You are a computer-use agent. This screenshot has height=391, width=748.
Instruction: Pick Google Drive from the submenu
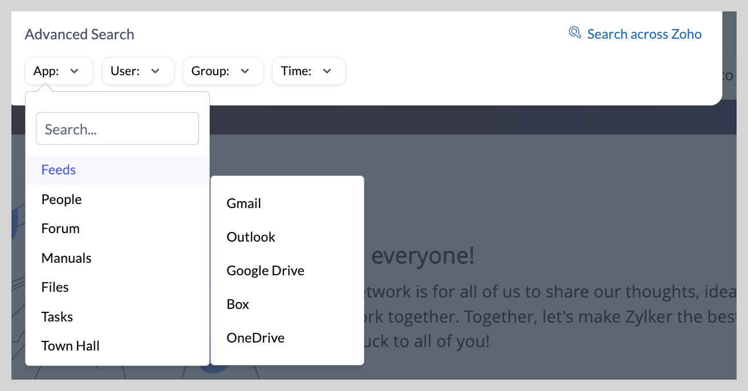point(266,271)
